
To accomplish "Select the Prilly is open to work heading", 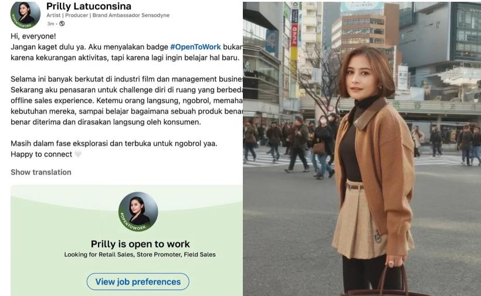I will click(140, 244).
